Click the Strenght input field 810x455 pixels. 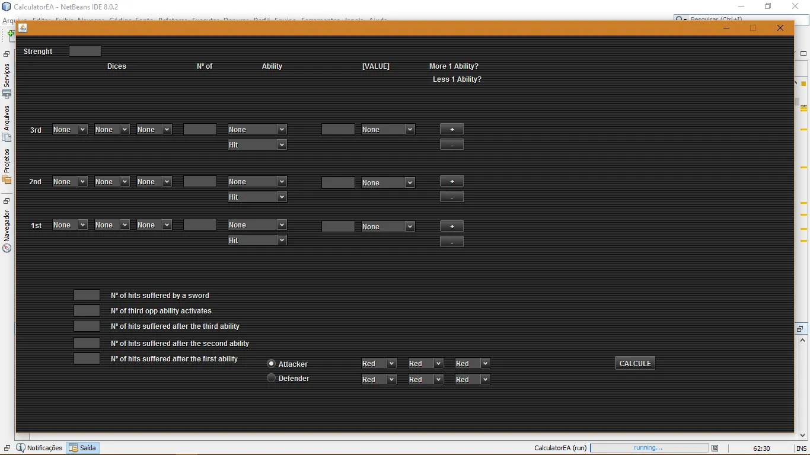[x=85, y=51]
